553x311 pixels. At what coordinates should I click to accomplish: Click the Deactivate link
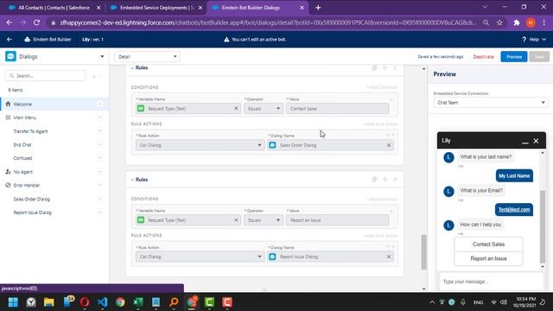(483, 57)
